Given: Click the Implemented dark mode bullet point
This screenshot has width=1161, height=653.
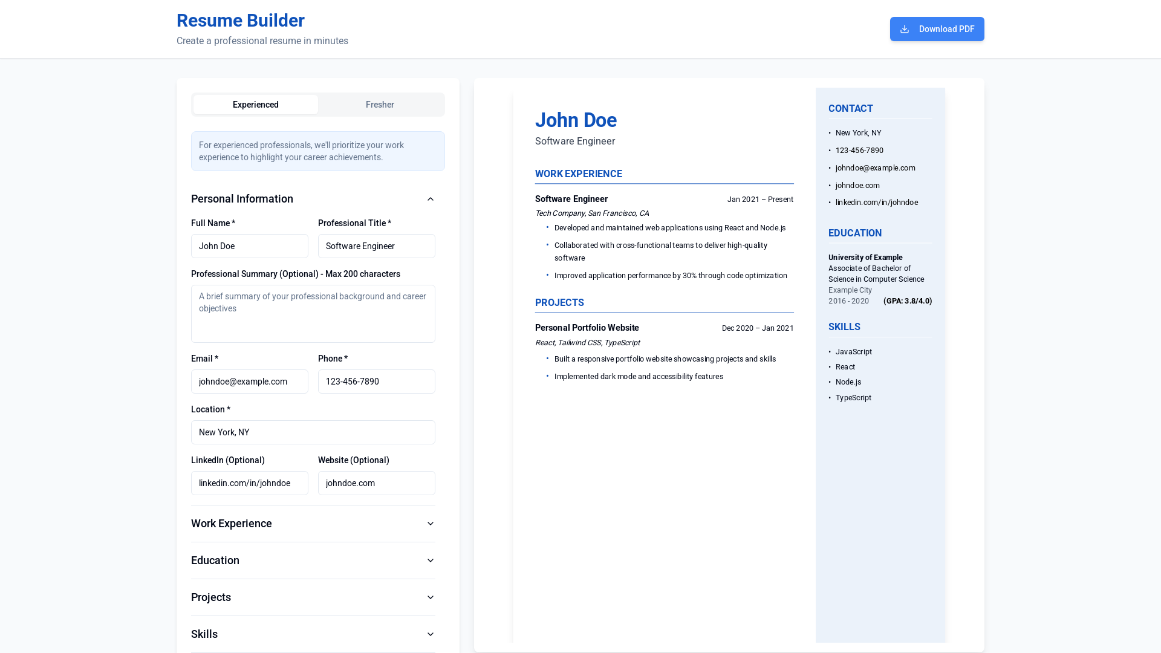Looking at the screenshot, I should coord(639,377).
